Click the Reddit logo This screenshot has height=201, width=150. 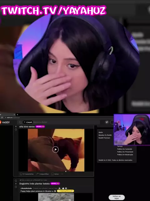[x=5, y=122]
